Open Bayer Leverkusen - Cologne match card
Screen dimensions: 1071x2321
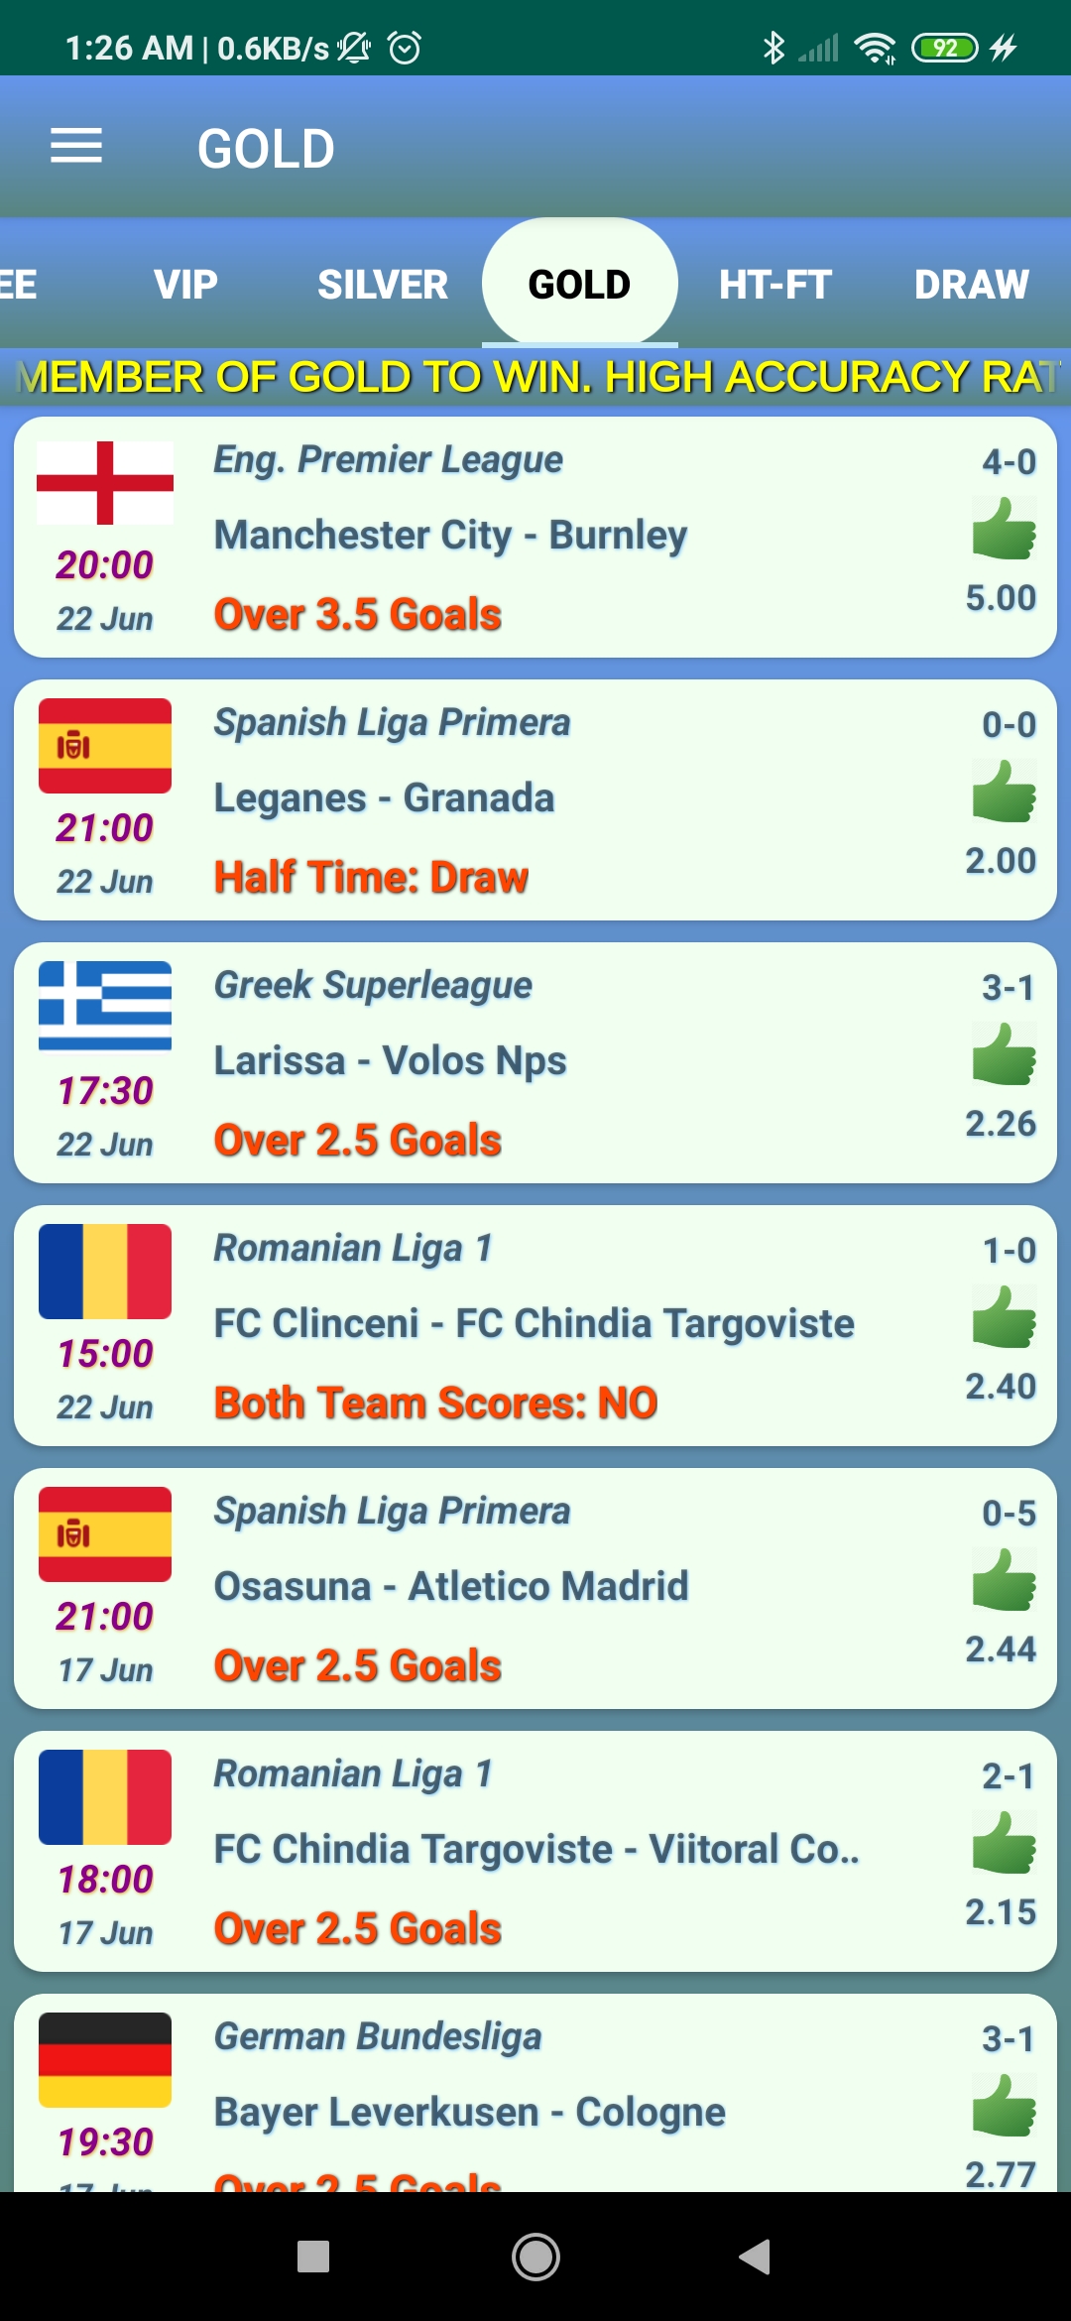[470, 2112]
